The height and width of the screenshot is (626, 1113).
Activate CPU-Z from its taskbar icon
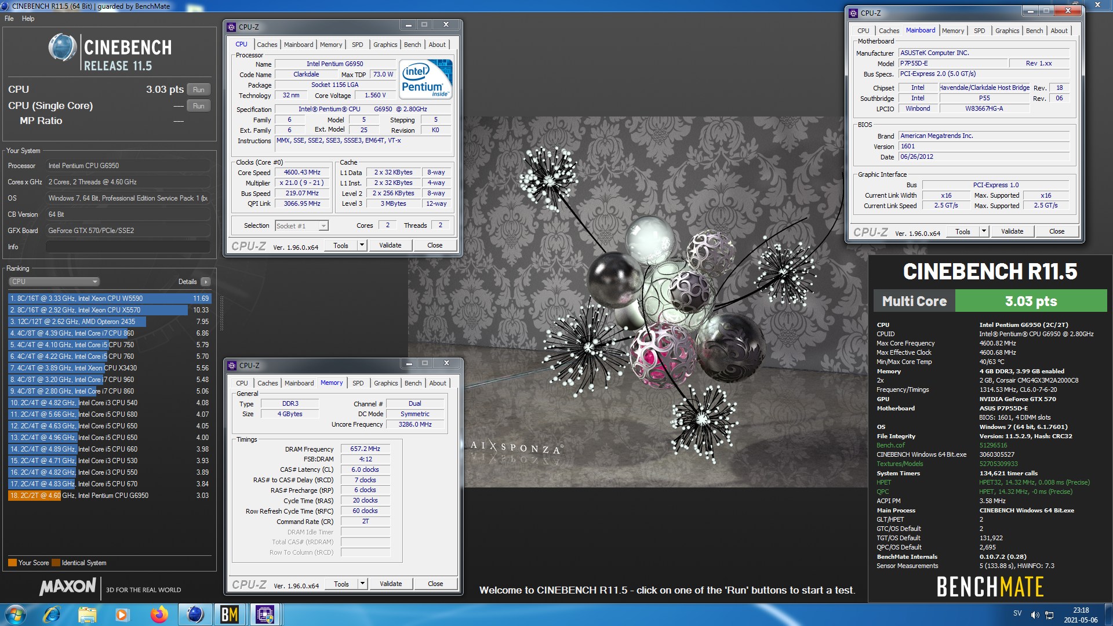[x=265, y=614]
